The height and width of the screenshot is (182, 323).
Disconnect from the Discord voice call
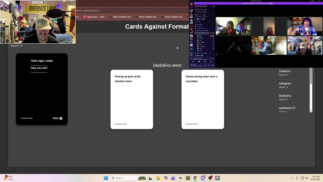pos(212,59)
